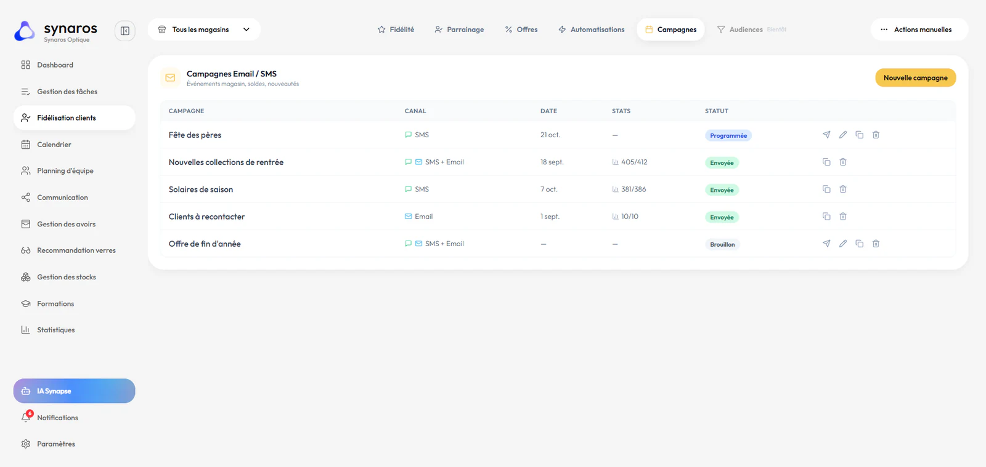This screenshot has height=467, width=986.
Task: Duplicate the Offre de fin d'année campaign
Action: coord(860,244)
